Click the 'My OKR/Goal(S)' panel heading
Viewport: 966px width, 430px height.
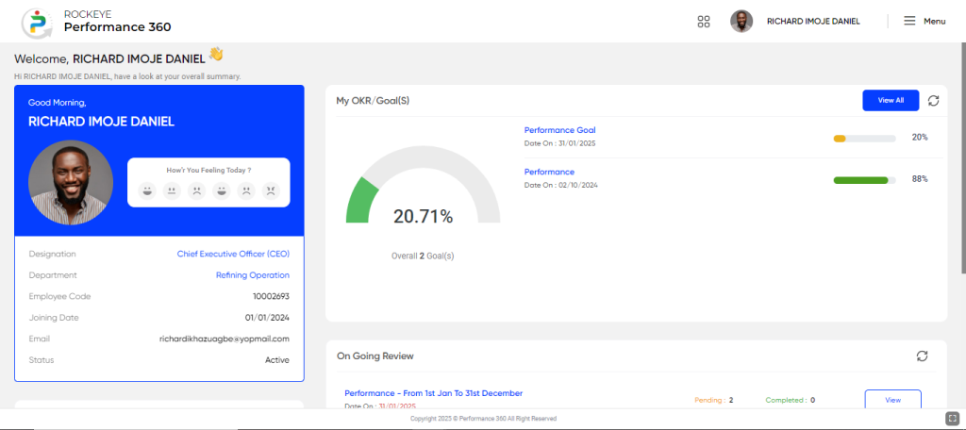[372, 100]
